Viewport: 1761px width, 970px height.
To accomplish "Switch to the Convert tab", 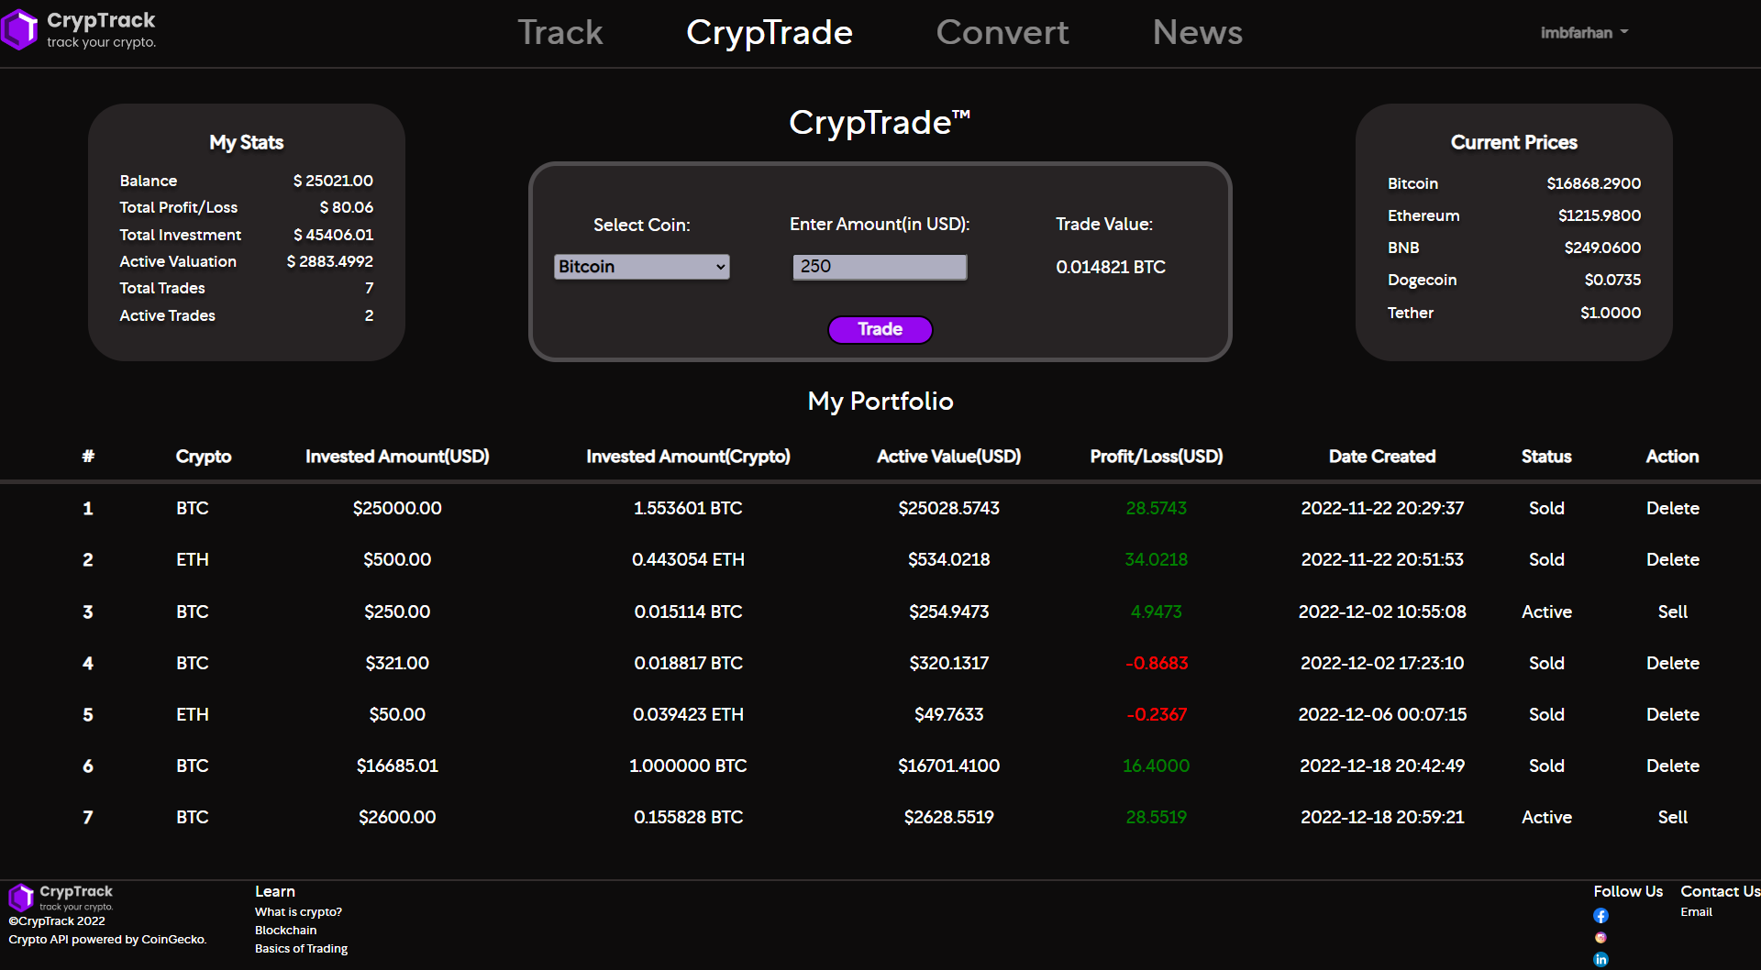I will (x=1002, y=32).
